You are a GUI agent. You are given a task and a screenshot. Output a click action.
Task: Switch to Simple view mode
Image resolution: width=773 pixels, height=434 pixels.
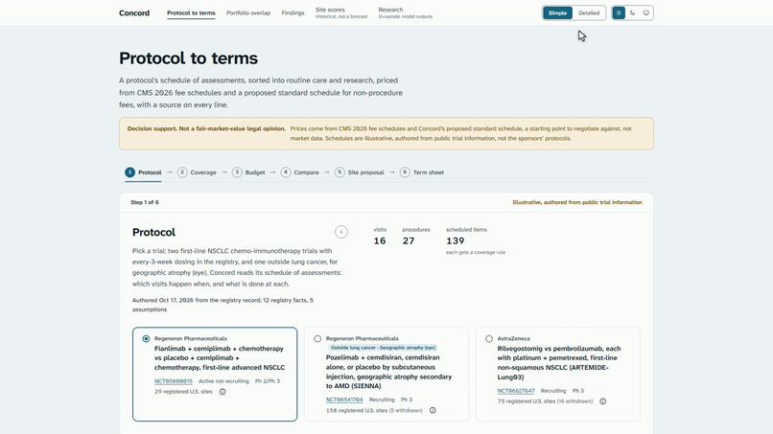tap(557, 12)
